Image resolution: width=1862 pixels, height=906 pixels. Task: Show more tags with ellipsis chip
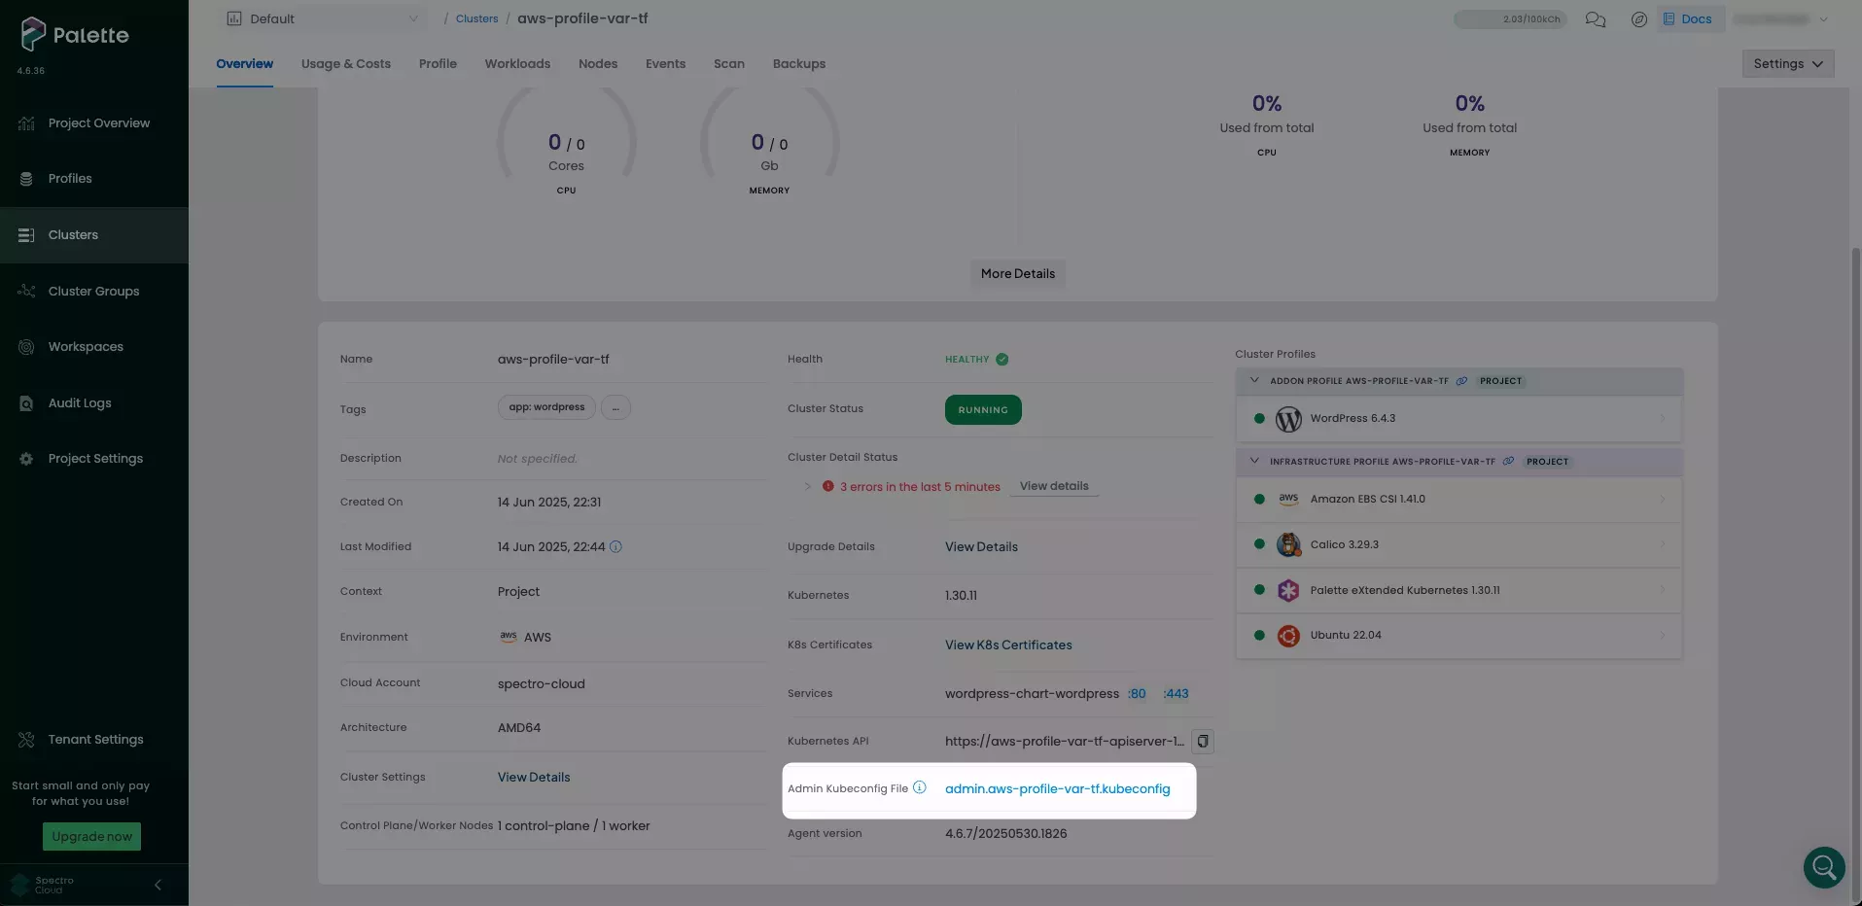tap(615, 408)
